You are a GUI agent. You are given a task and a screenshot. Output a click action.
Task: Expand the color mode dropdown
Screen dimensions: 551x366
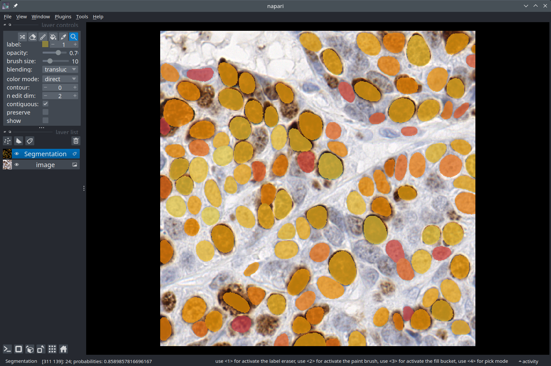[x=60, y=79]
